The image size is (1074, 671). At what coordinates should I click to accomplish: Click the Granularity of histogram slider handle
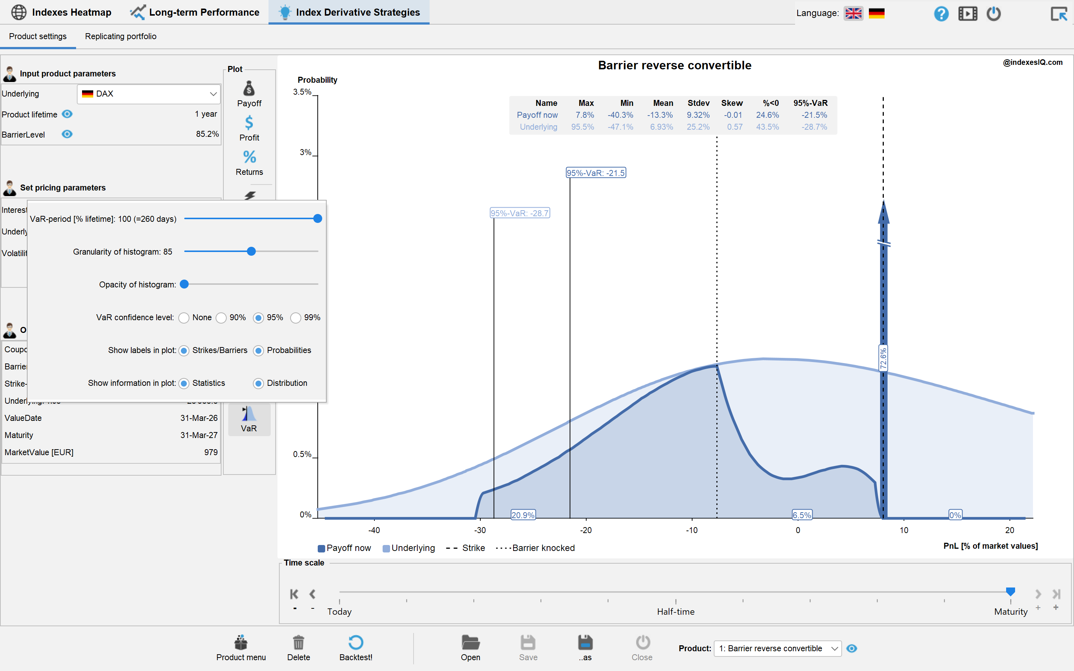pyautogui.click(x=251, y=251)
